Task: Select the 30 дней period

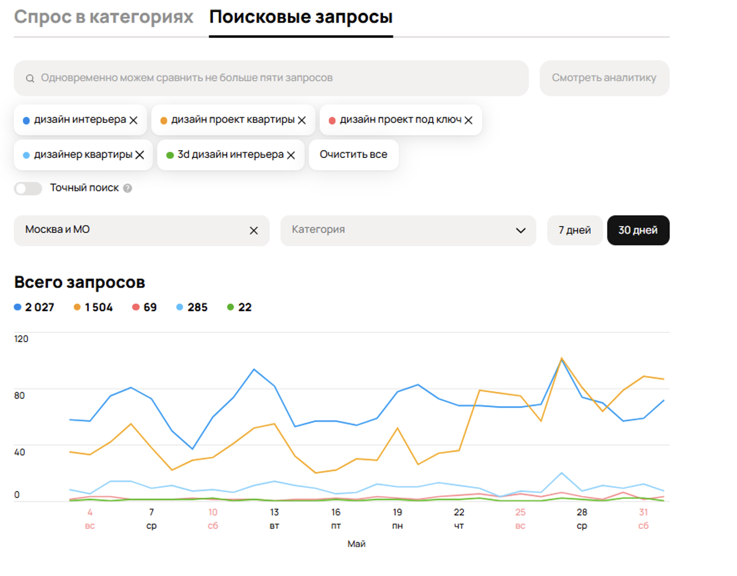Action: click(638, 230)
